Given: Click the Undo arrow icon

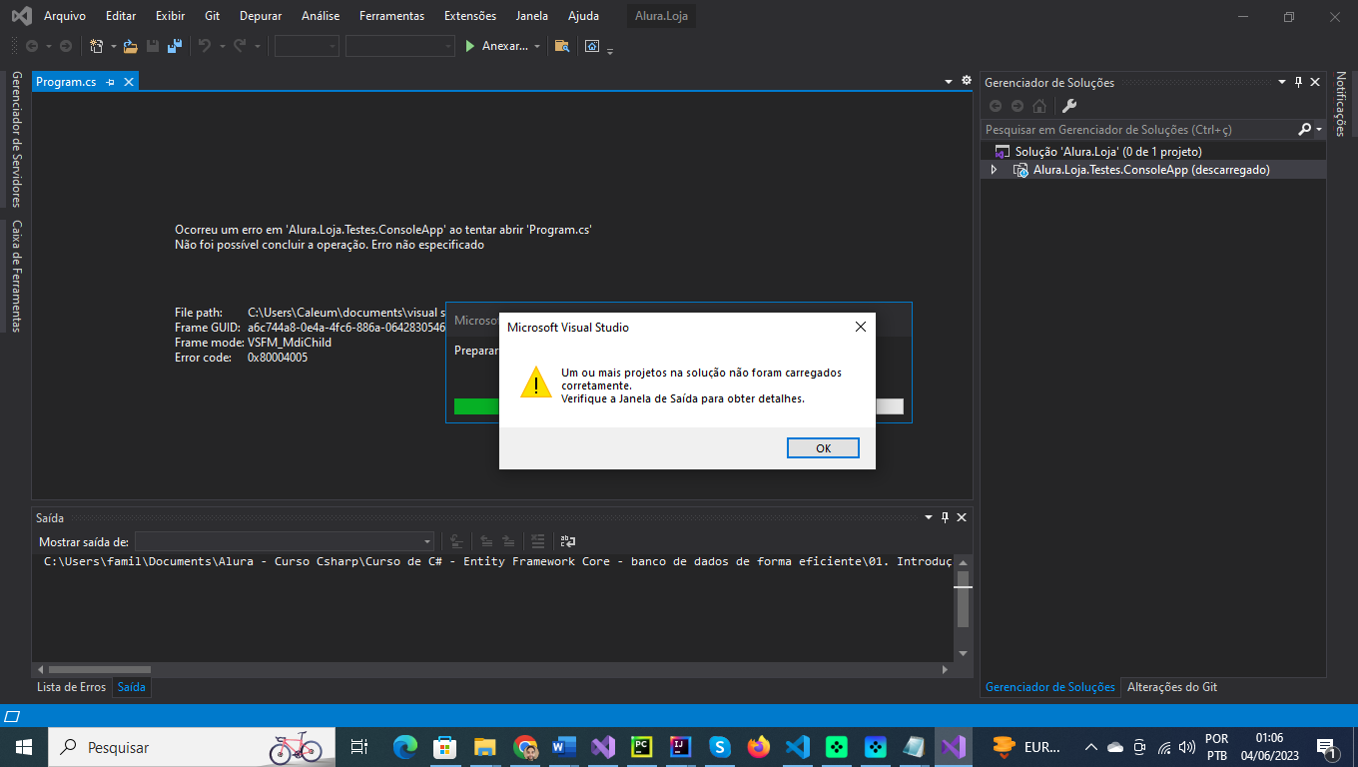Looking at the screenshot, I should coord(205,46).
